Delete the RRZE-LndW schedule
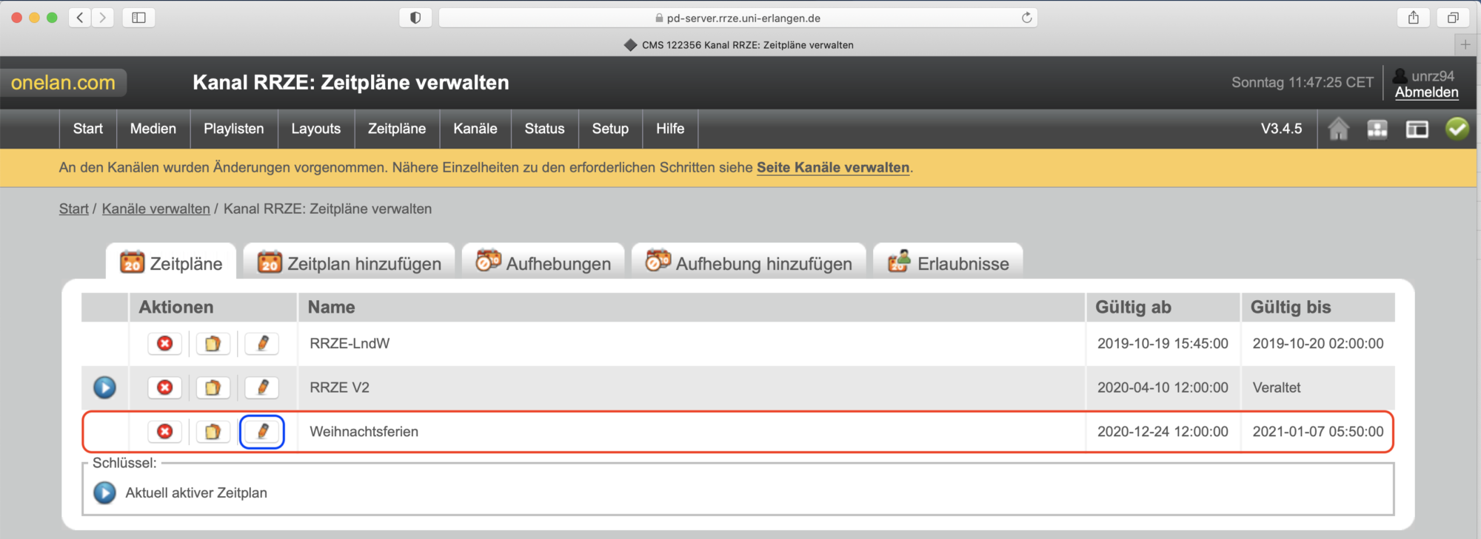This screenshot has width=1481, height=539. (x=164, y=344)
